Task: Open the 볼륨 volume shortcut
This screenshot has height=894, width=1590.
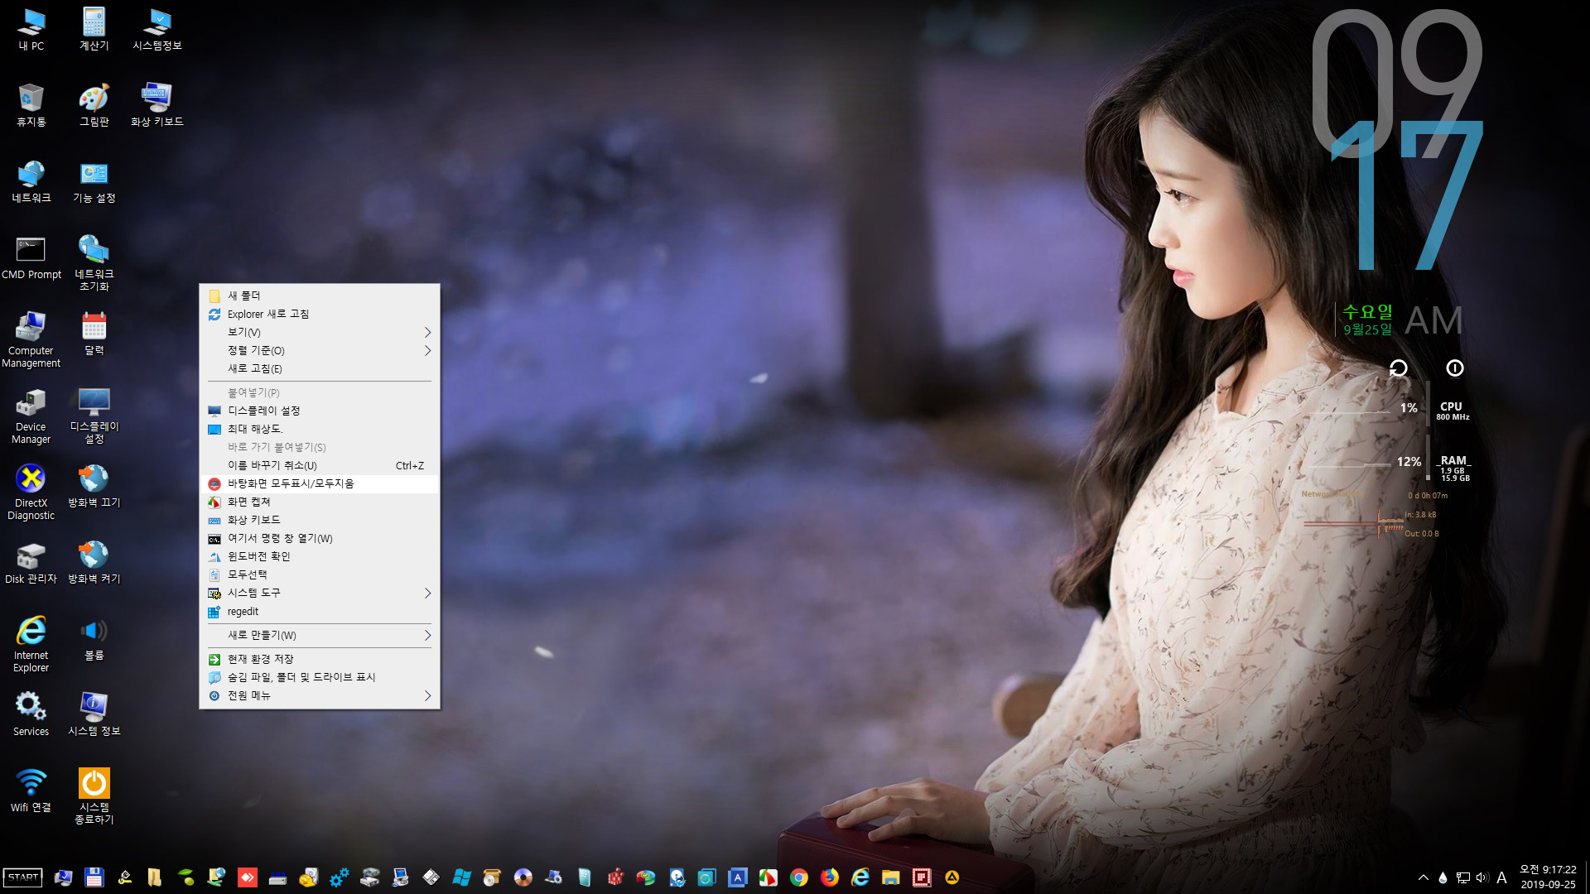Action: 94,638
